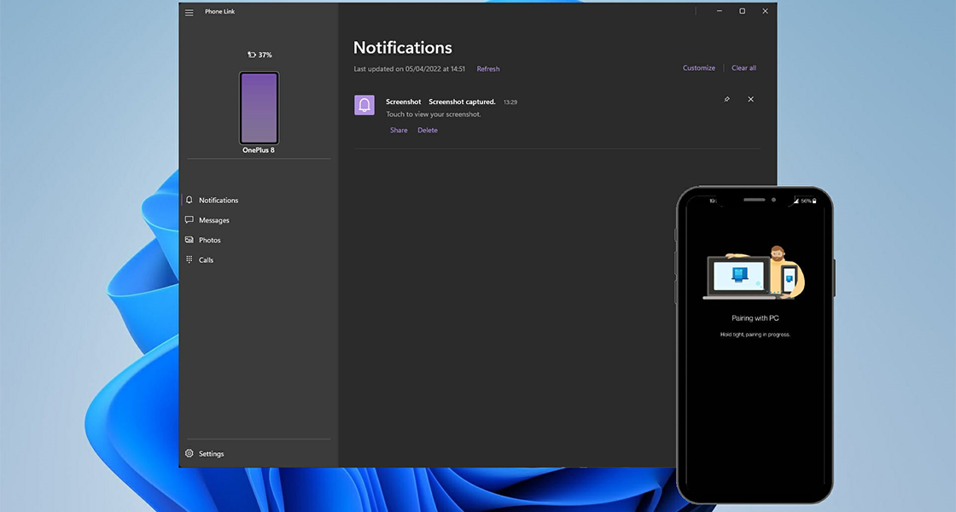Minimize the Phone Link window
The image size is (956, 512).
pyautogui.click(x=720, y=11)
